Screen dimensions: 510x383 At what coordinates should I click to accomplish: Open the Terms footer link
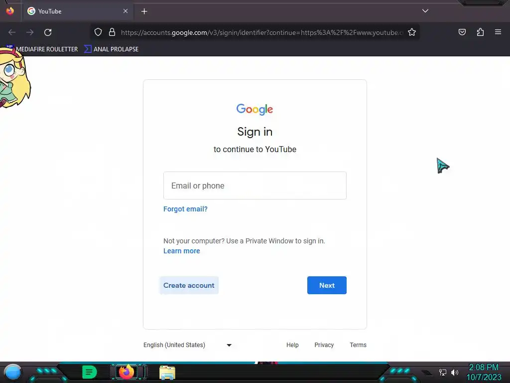[358, 345]
